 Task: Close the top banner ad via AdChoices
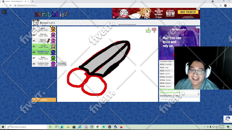click(199, 9)
